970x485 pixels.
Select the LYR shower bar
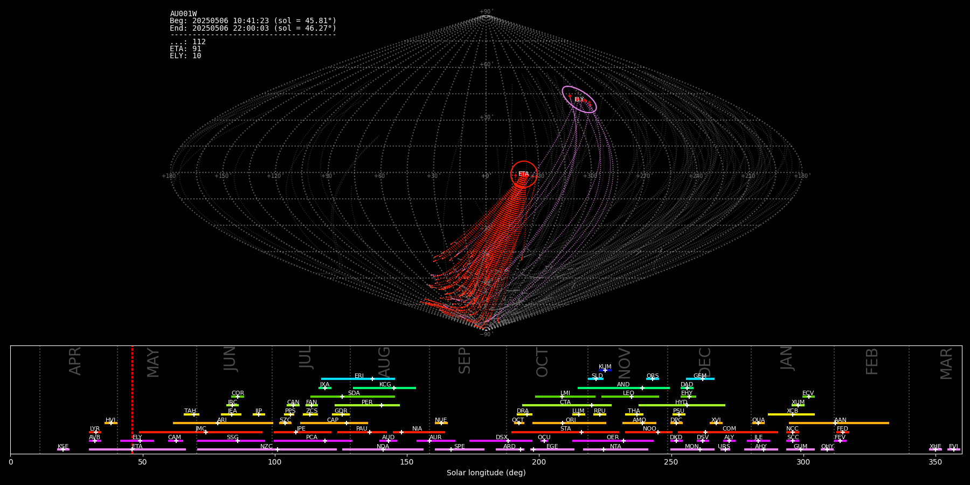coord(95,432)
